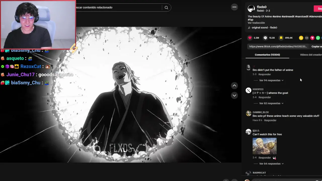Click IGGER123 username
This screenshot has height=181, width=322.
(258, 89)
